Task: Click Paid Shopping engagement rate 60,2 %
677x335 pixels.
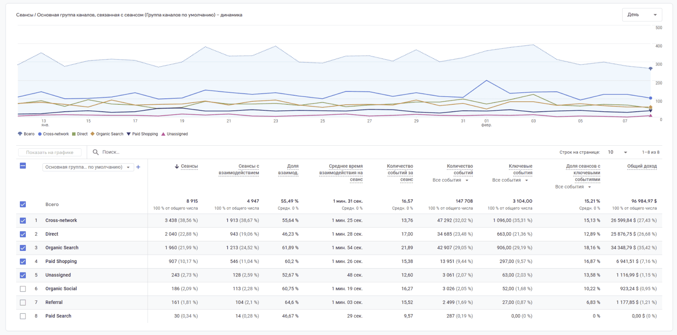Action: pos(292,261)
